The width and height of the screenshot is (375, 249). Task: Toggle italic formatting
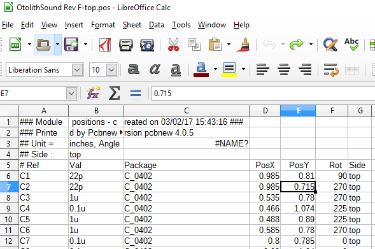[x=155, y=69]
